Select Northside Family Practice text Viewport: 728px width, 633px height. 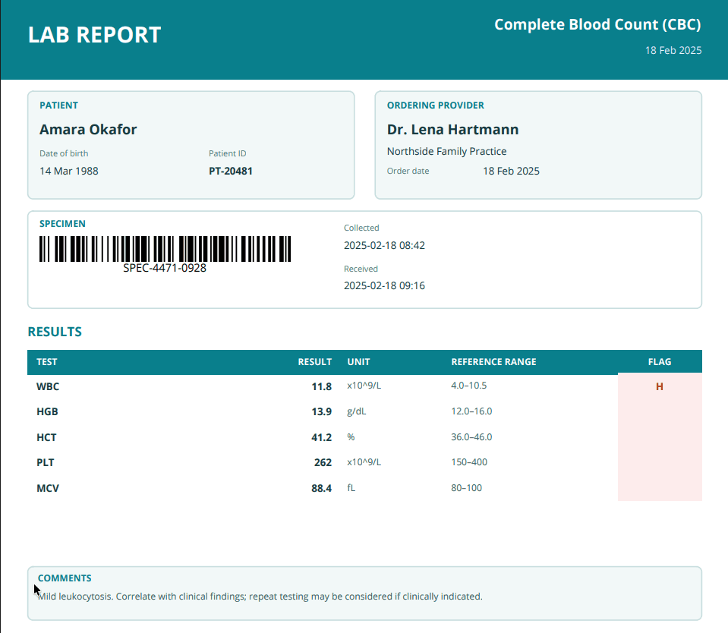pos(446,151)
